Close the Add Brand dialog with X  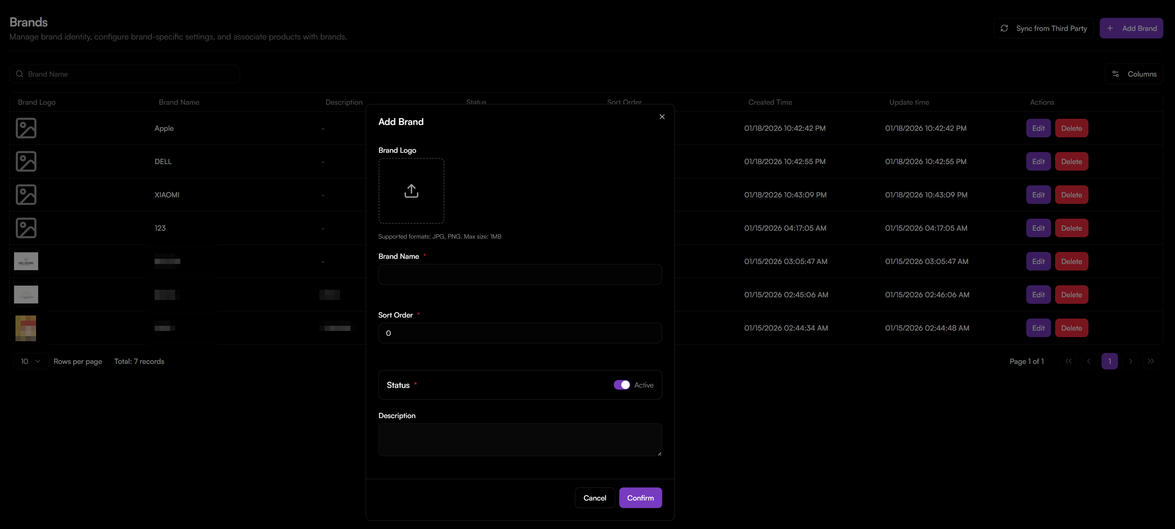tap(662, 117)
